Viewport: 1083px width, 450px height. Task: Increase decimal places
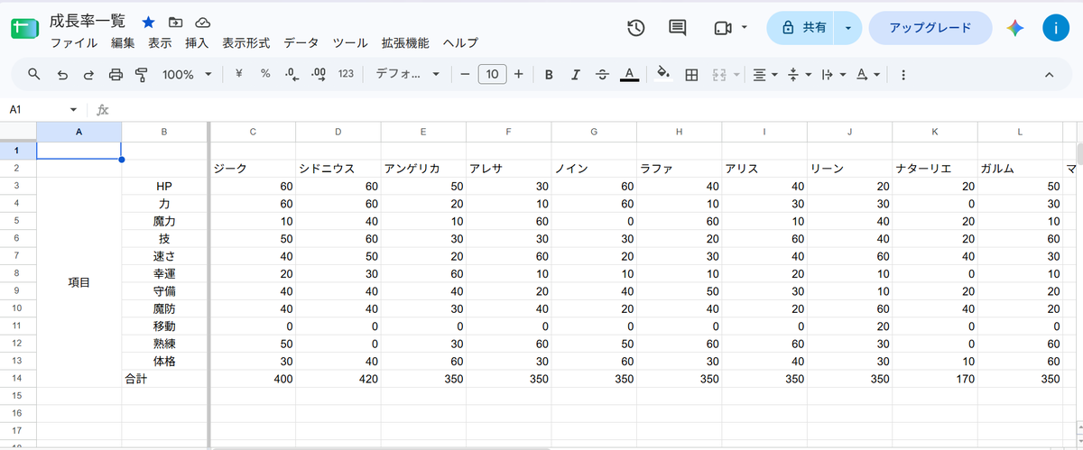tap(319, 74)
